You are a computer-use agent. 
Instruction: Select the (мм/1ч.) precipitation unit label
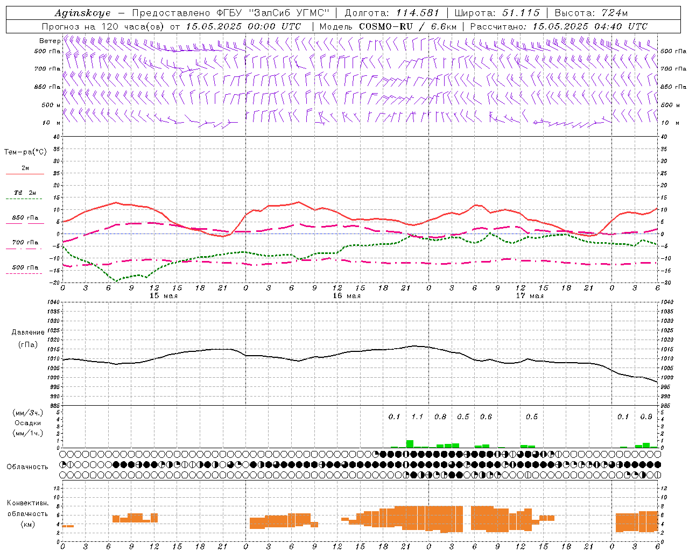pyautogui.click(x=28, y=433)
